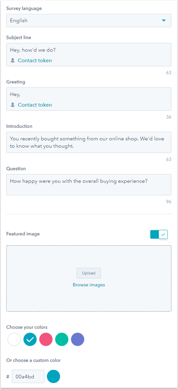Choose the white color swatch
This screenshot has width=178, height=389.
pos(14,339)
